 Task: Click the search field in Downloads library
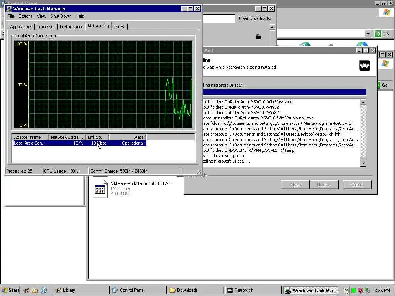tap(218, 18)
